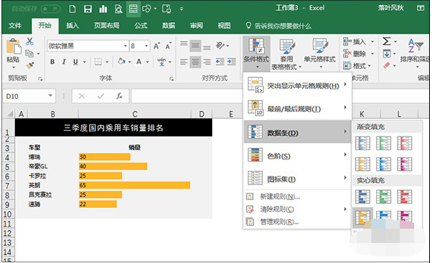Screen dimensions: 432x263
Task: Open the 套用表格格式 dropdown
Action: coord(286,54)
